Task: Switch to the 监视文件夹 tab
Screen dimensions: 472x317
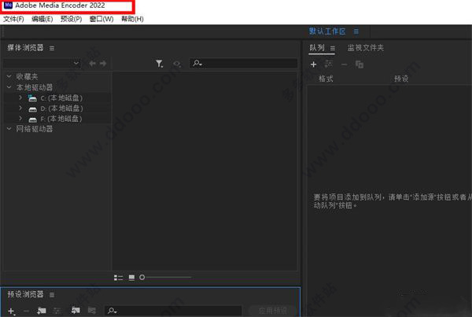Action: [366, 48]
